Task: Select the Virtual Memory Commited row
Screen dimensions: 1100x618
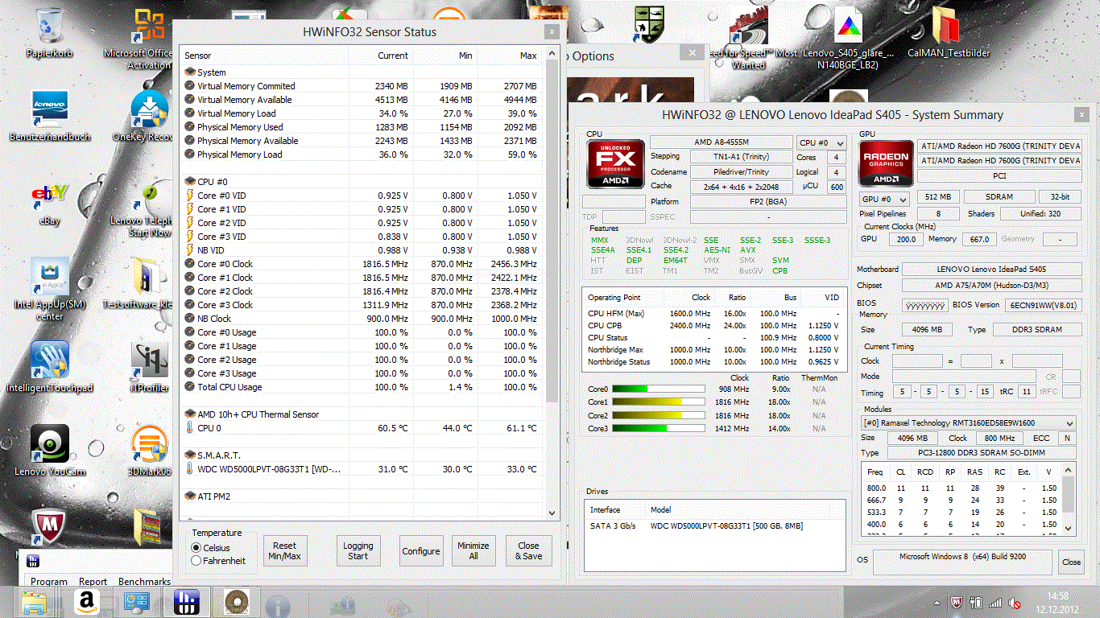Action: coord(362,86)
